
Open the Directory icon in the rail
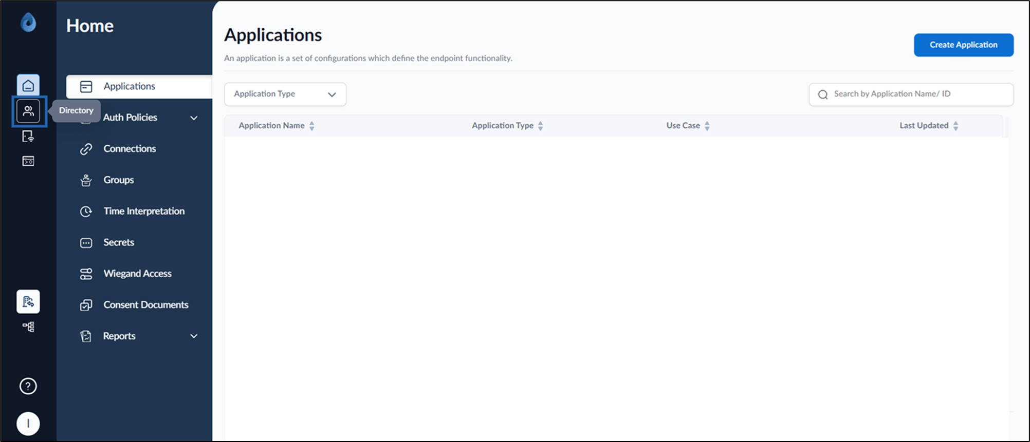pyautogui.click(x=28, y=111)
